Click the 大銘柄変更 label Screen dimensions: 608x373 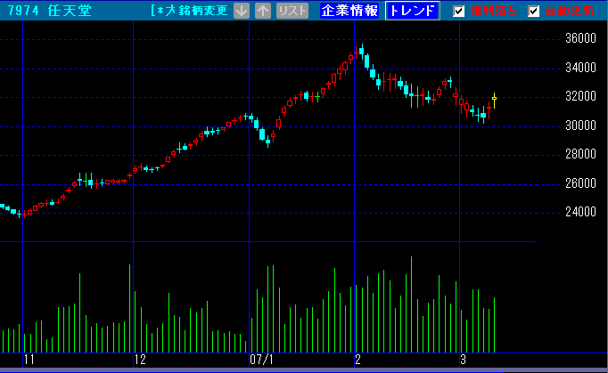pos(196,11)
